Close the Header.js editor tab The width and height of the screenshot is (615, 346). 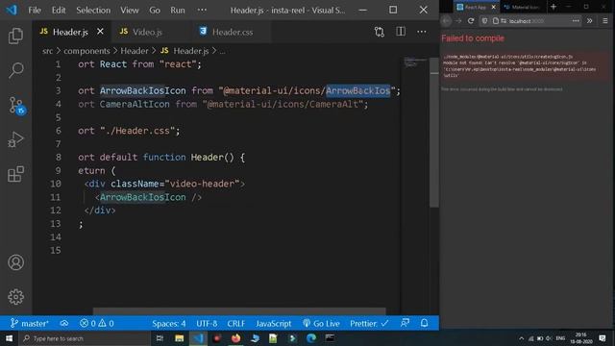pyautogui.click(x=100, y=32)
